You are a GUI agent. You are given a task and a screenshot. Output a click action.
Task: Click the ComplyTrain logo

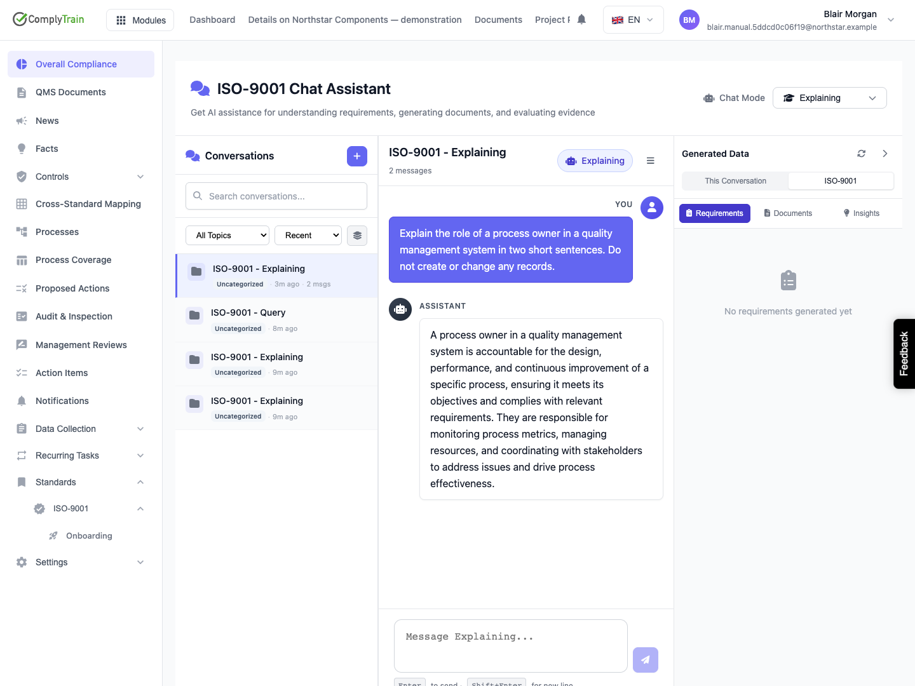click(48, 19)
